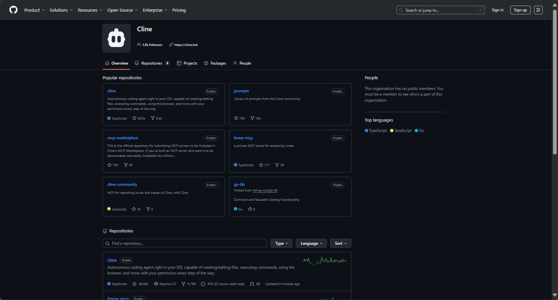Image resolution: width=558 pixels, height=300 pixels.
Task: Open the prompts repository link
Action: [241, 91]
